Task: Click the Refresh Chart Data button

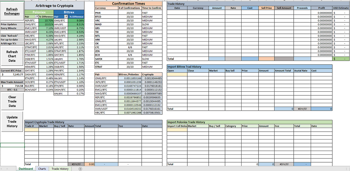Action: [x=12, y=56]
